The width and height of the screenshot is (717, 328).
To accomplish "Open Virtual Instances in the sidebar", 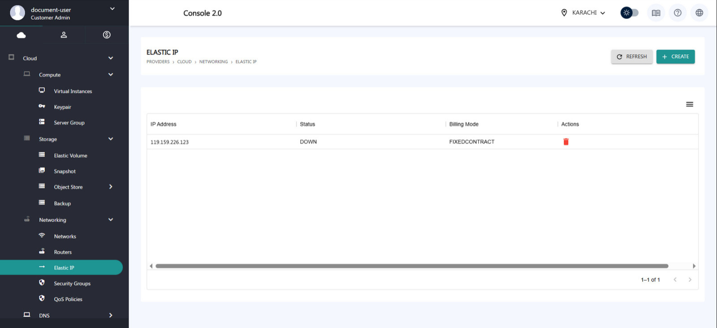I will point(73,91).
